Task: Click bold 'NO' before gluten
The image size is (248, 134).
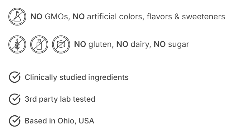Action: (x=80, y=44)
